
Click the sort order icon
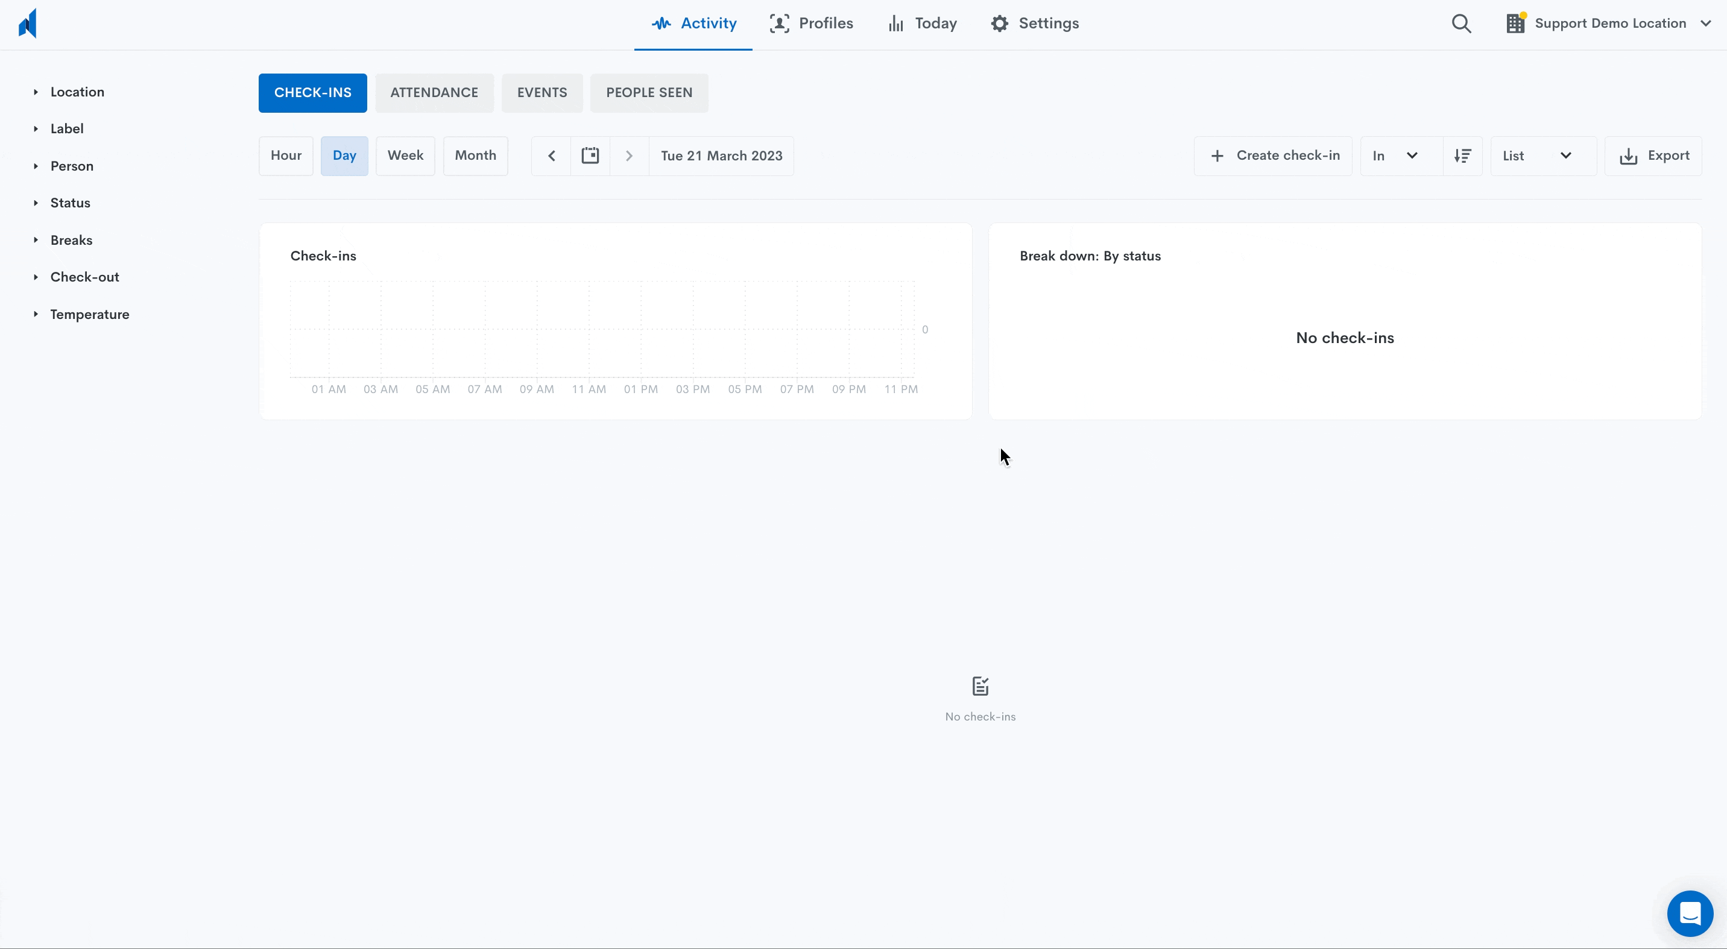[x=1462, y=156]
